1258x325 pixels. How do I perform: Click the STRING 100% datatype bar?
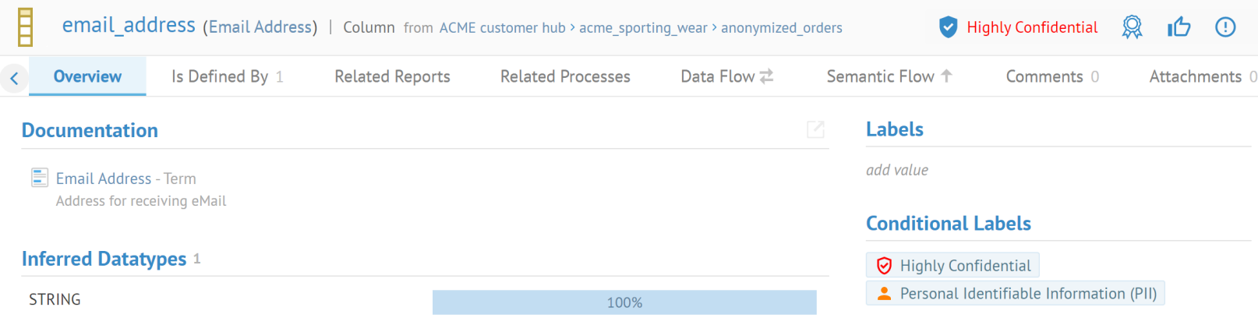coord(624,302)
